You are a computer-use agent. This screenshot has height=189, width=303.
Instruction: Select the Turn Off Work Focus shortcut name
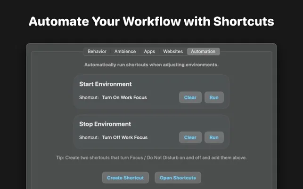pyautogui.click(x=125, y=137)
